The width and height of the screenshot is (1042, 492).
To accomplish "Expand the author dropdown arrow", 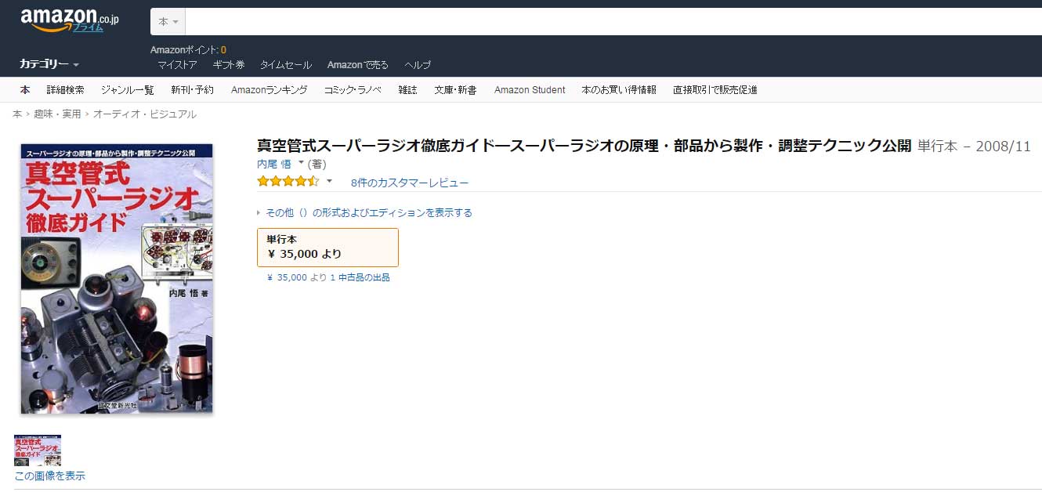I will pos(302,164).
